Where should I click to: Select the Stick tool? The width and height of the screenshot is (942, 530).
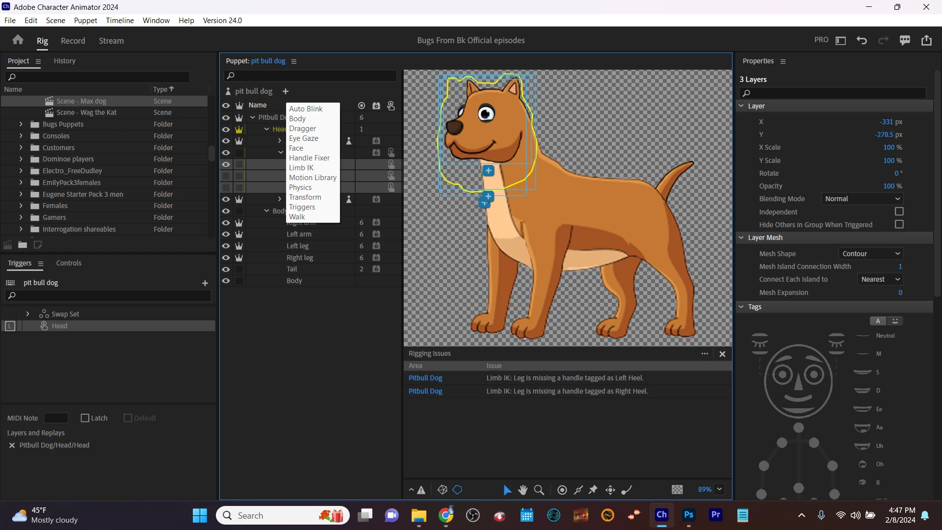click(x=578, y=490)
